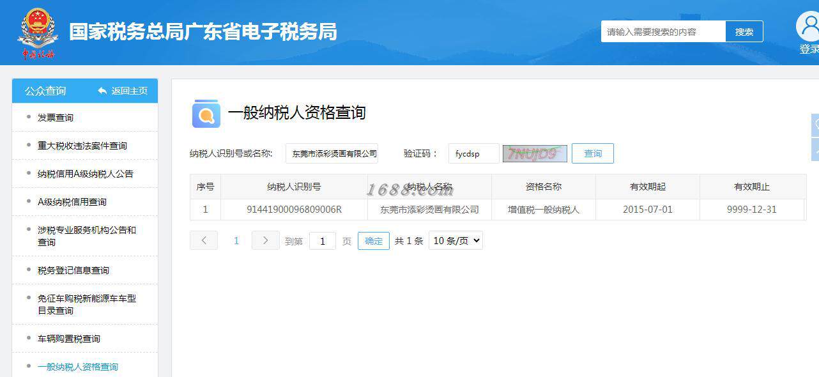Click the 公众查询 panel header
The image size is (819, 377).
point(45,91)
